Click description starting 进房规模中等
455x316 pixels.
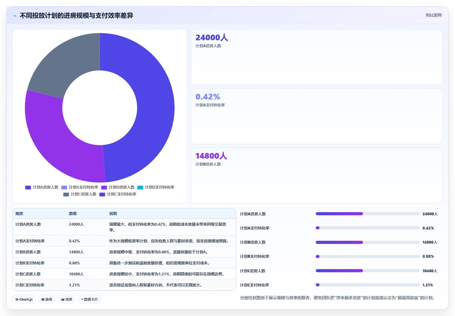click(x=158, y=252)
